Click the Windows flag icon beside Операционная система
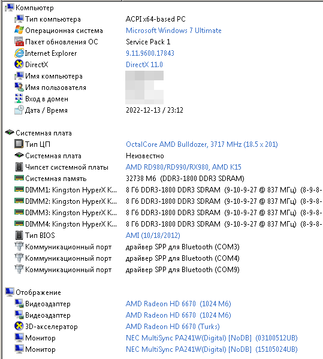323x359 pixels. pyautogui.click(x=19, y=30)
